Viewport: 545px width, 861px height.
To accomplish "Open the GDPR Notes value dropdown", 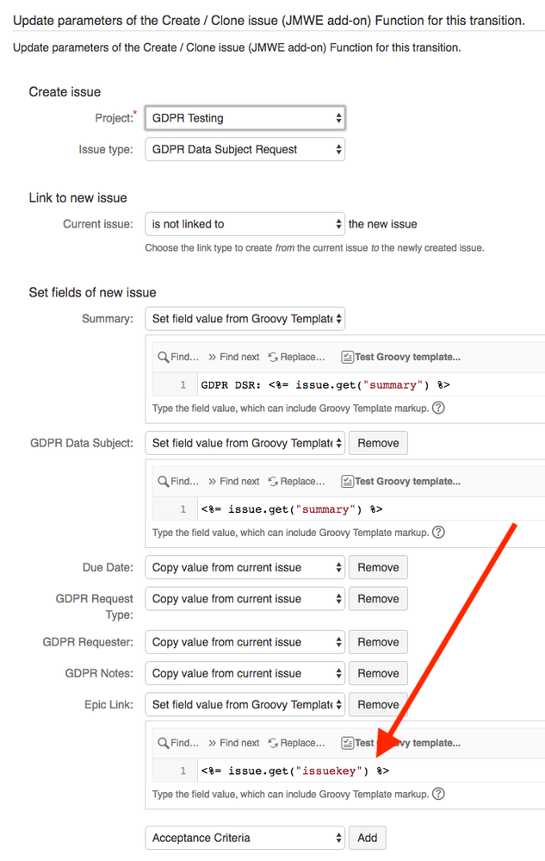I will point(245,673).
